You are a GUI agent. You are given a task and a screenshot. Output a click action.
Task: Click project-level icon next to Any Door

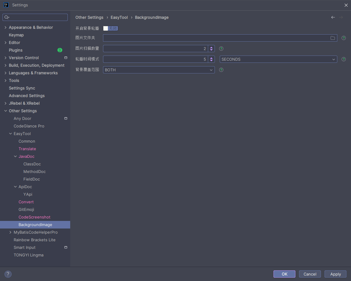pos(66,118)
